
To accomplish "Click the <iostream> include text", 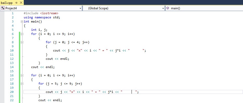I will 49,13.
